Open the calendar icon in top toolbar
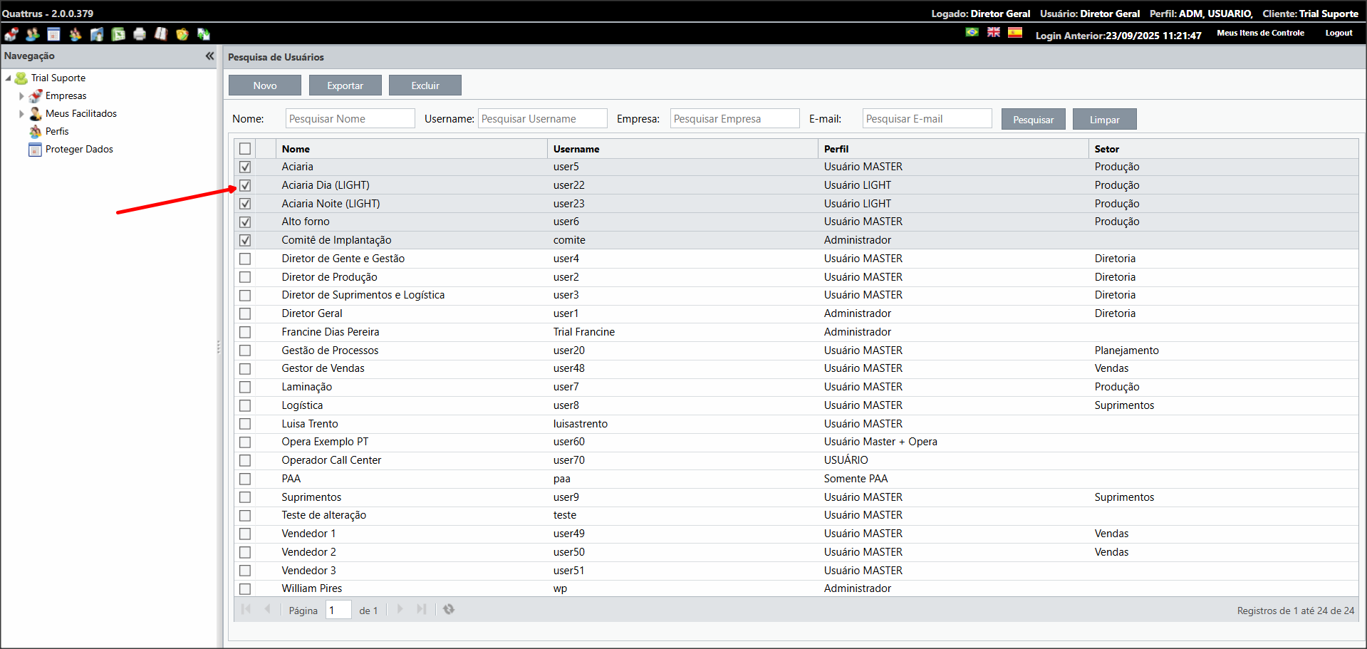Viewport: 1367px width, 649px height. click(x=53, y=34)
